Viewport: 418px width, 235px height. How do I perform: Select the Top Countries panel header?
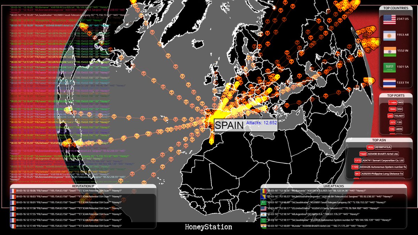pyautogui.click(x=396, y=8)
